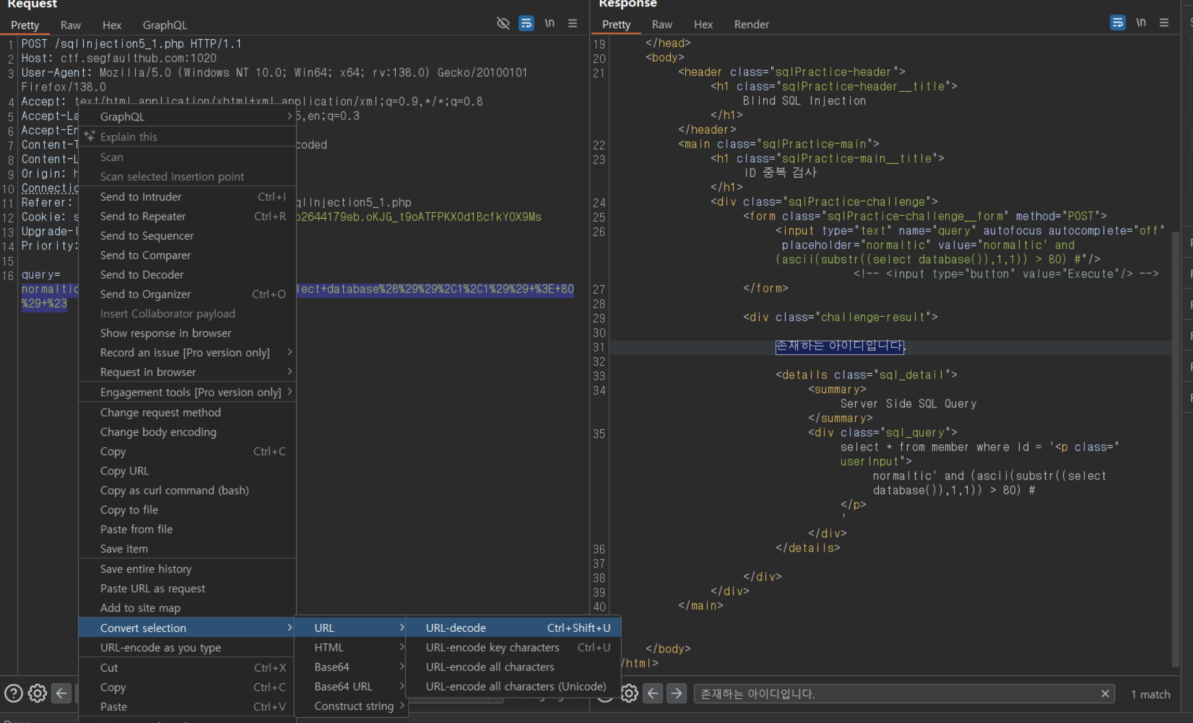Click highlighted 존재하는 아이디입니다 text in Response
This screenshot has width=1193, height=723.
click(x=840, y=346)
